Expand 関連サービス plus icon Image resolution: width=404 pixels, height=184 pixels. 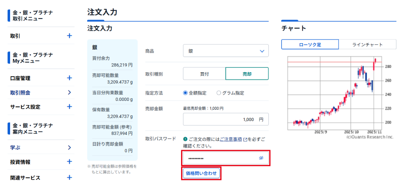(x=69, y=178)
